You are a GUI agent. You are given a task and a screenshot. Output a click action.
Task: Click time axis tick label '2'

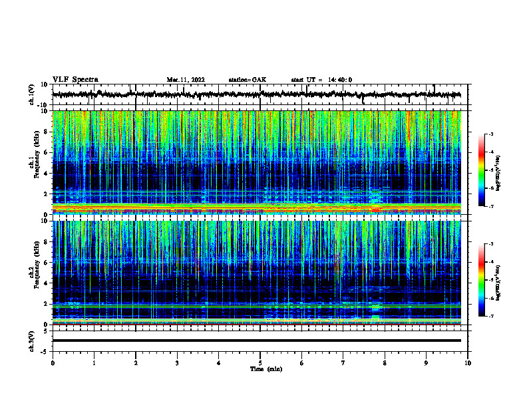click(136, 363)
